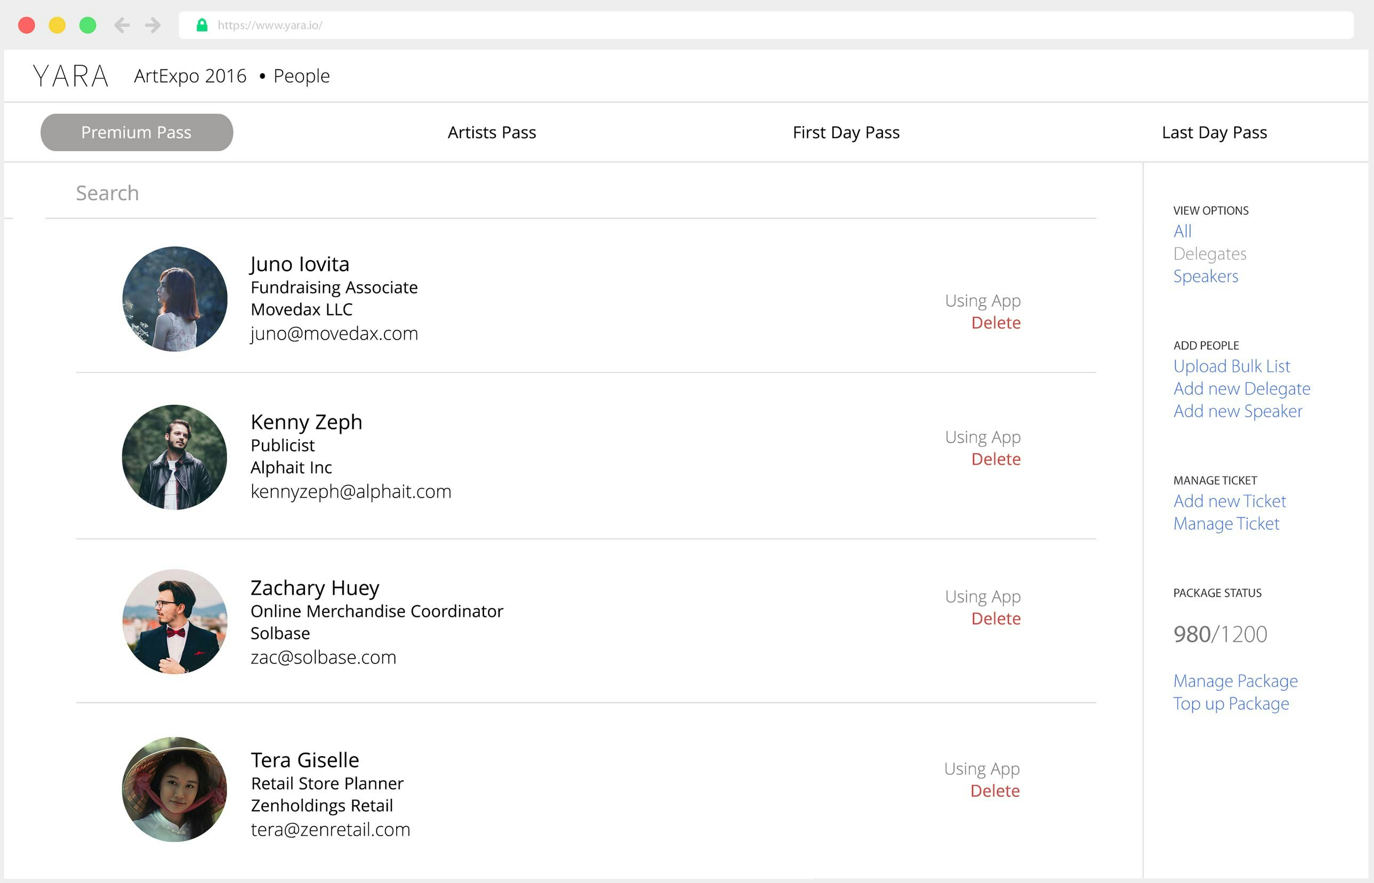Image resolution: width=1374 pixels, height=883 pixels.
Task: Filter view by Speakers
Action: coord(1206,277)
